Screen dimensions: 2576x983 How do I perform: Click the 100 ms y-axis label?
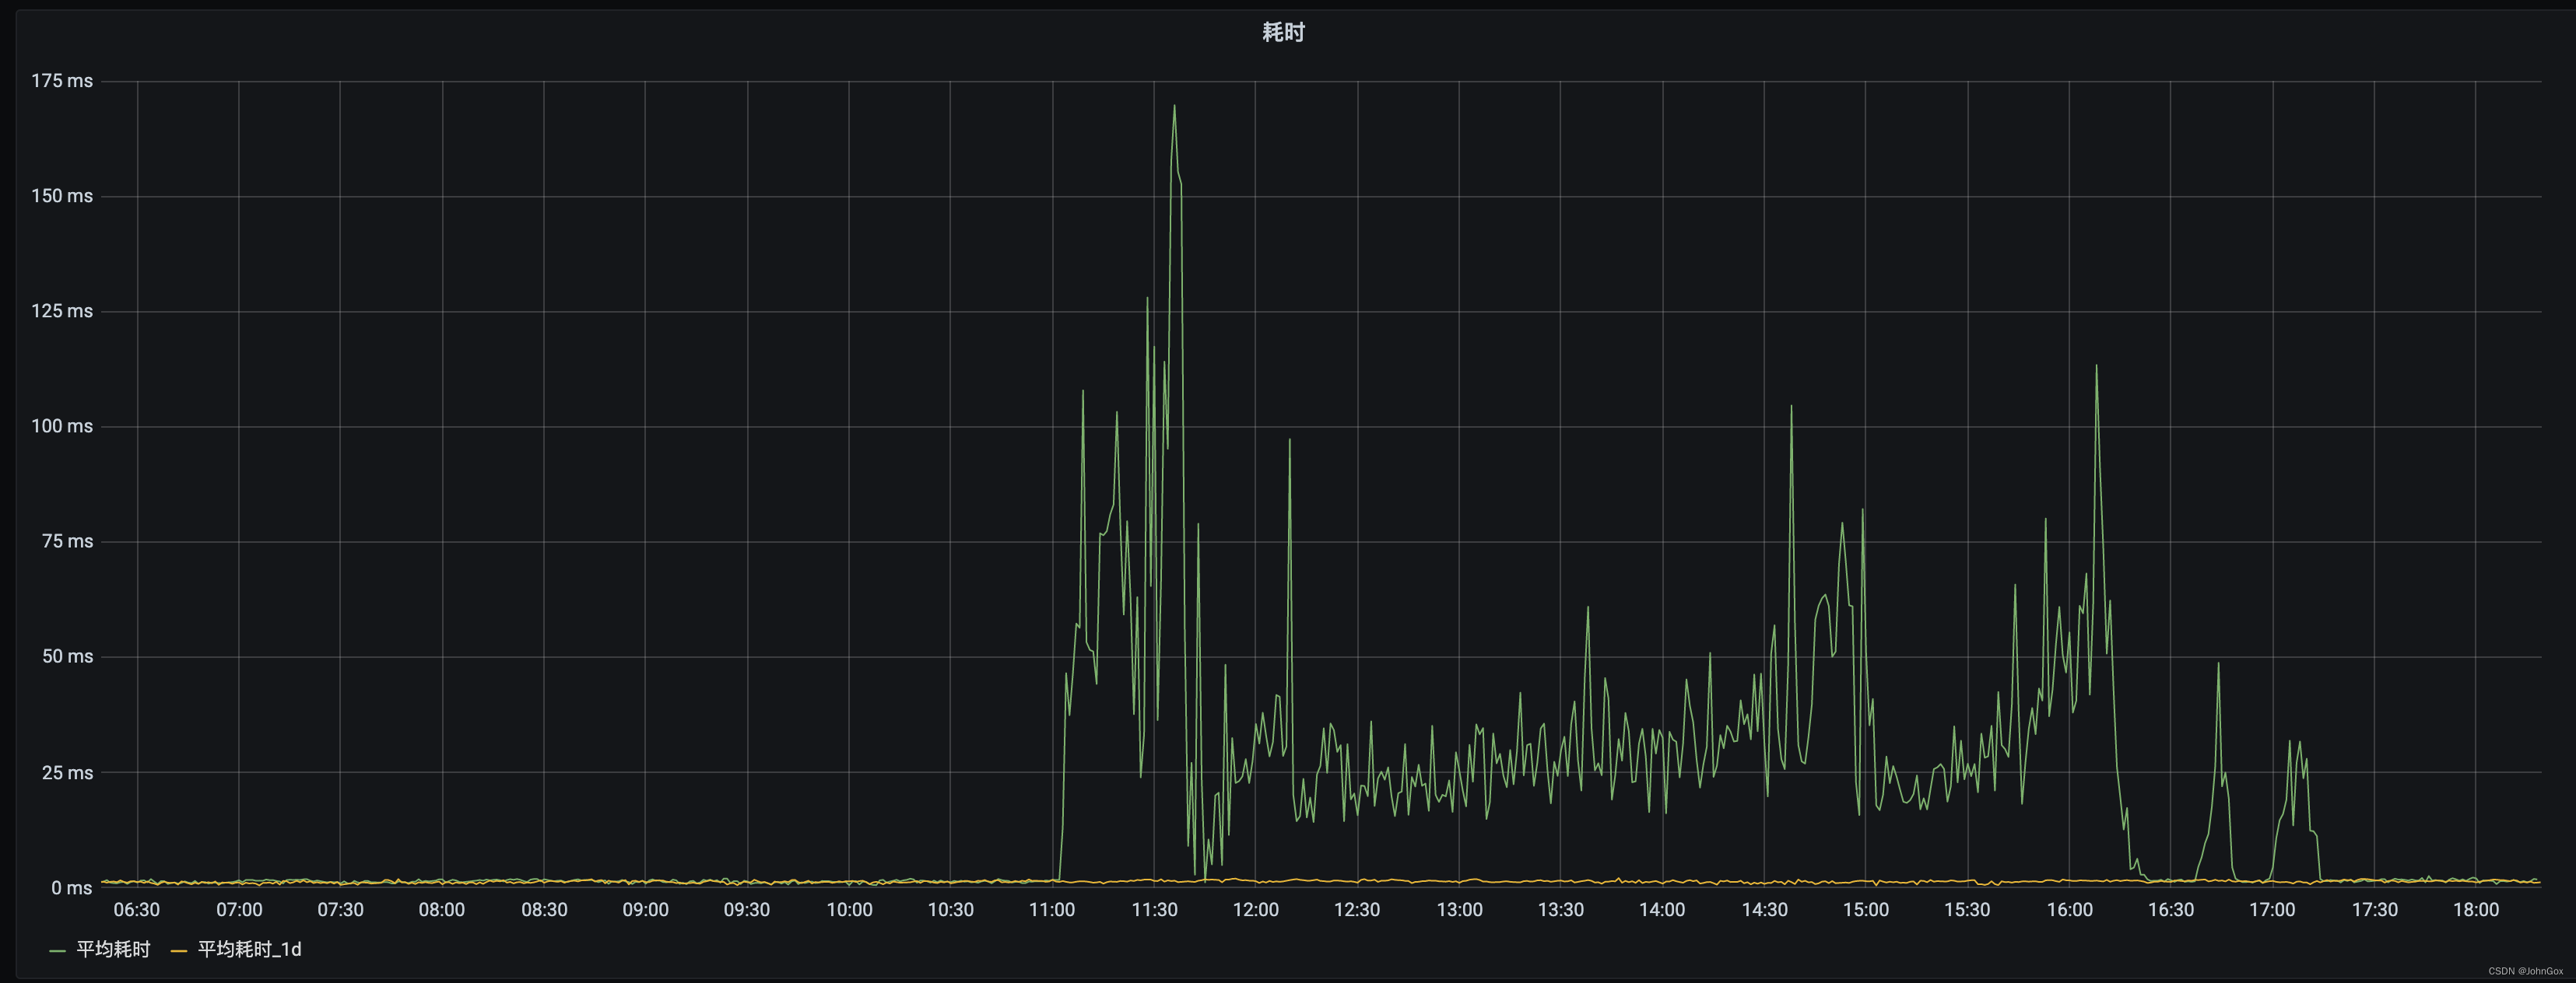point(62,425)
